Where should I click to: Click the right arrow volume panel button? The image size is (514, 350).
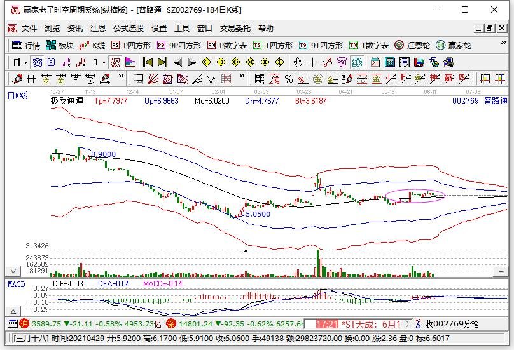coord(501,271)
